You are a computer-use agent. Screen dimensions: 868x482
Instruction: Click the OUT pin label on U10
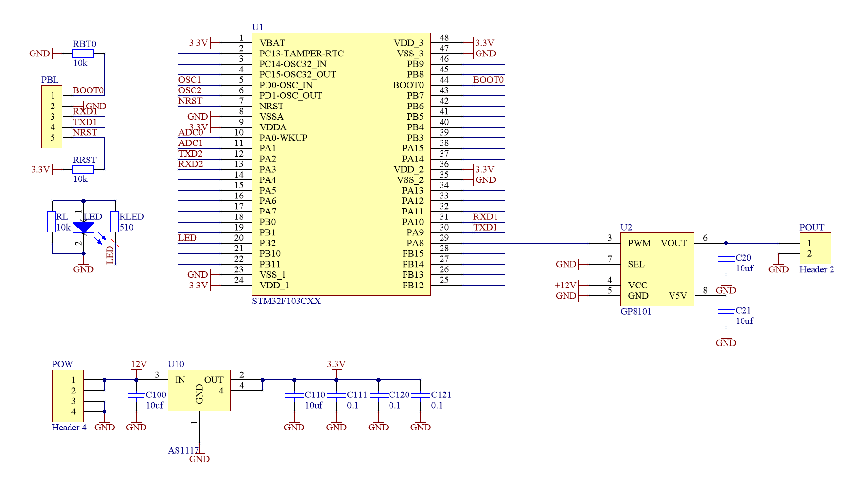[x=214, y=380]
